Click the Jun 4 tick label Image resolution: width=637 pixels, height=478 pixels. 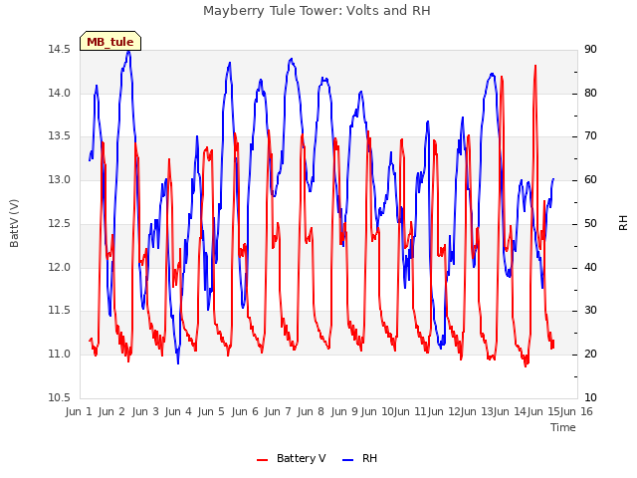pyautogui.click(x=178, y=411)
